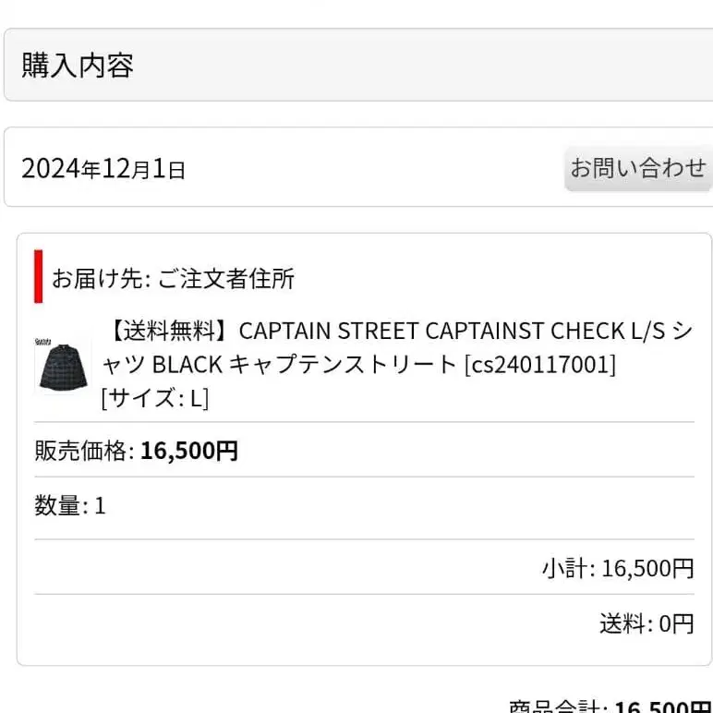Open the check shirt product thumbnail
The height and width of the screenshot is (713, 713).
click(x=63, y=365)
